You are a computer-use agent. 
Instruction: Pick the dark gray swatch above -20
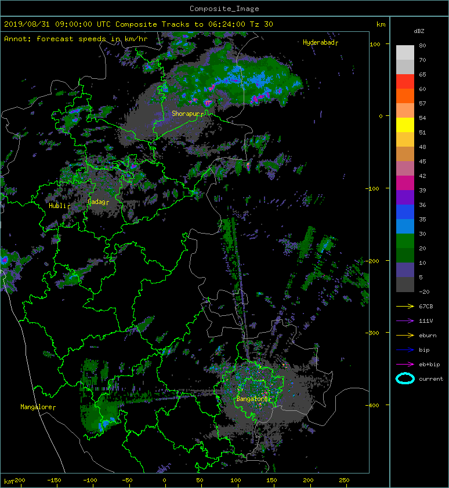[x=405, y=285]
